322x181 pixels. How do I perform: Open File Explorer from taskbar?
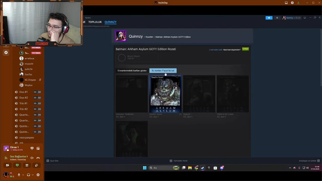tap(190, 168)
